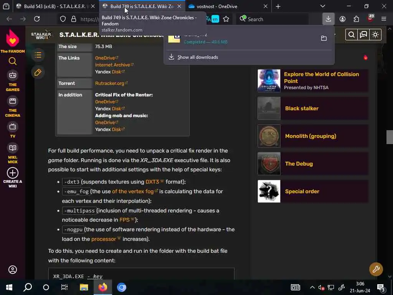Open Task View on the taskbar
Image resolution: width=393 pixels, height=295 pixels.
click(64, 287)
